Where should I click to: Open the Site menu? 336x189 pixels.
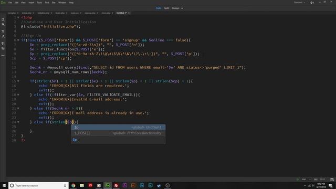click(x=54, y=3)
